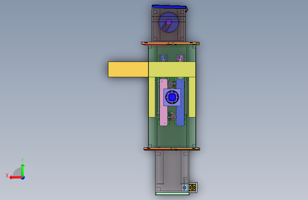Select the orange rectangular block protruding left
The width and height of the screenshot is (308, 200).
tap(128, 69)
